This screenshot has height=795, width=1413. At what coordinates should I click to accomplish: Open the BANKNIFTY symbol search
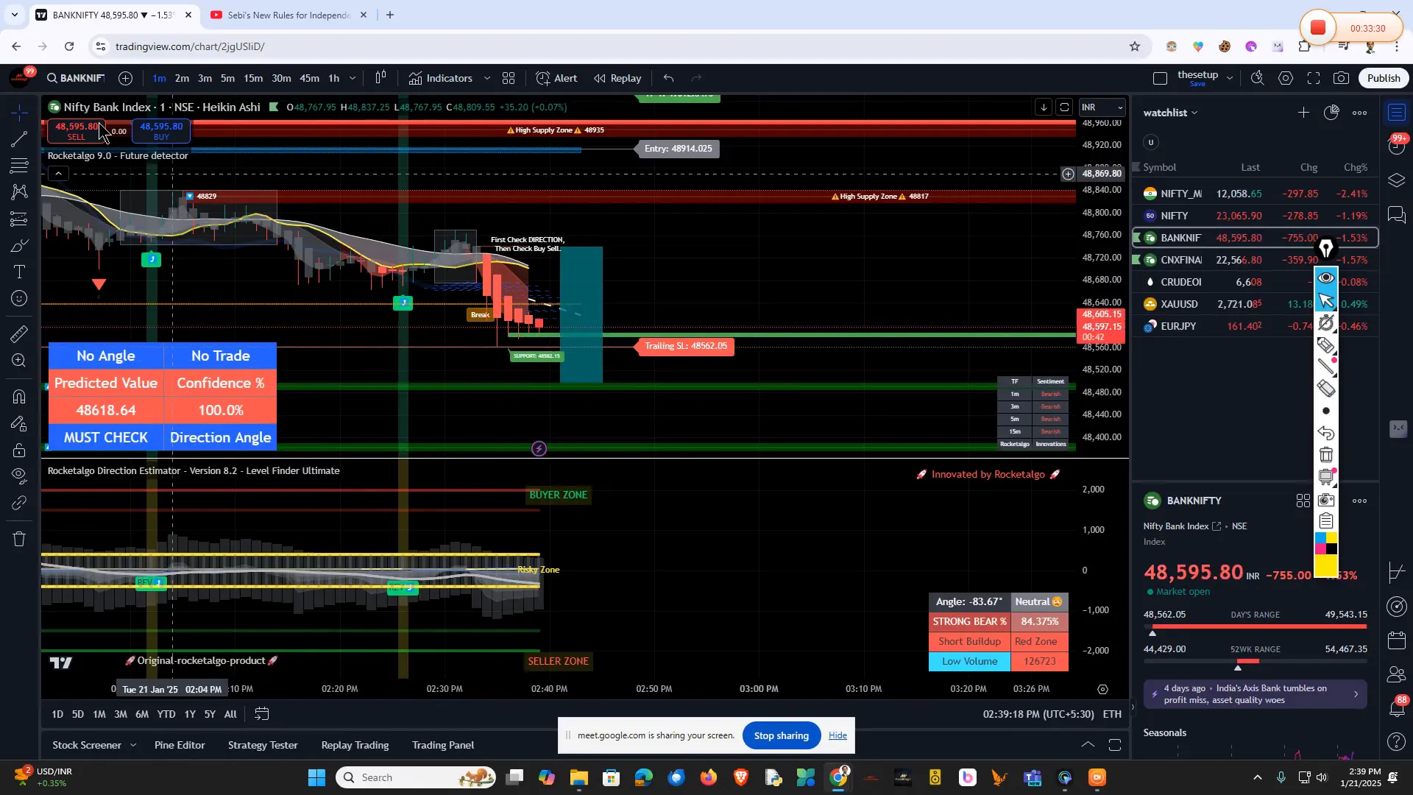pyautogui.click(x=76, y=78)
